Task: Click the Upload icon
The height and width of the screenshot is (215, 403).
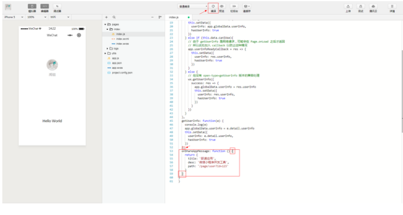Action: [x=348, y=6]
